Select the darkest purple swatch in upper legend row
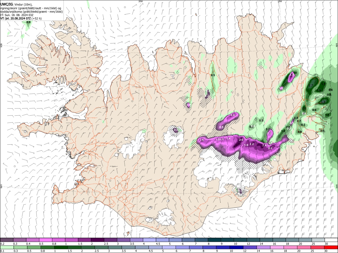The height and width of the screenshot is (253, 338). coord(97,240)
